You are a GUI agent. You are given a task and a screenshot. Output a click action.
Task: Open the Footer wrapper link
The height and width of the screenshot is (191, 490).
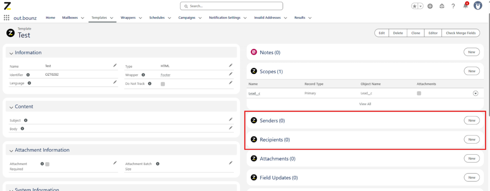pyautogui.click(x=165, y=75)
